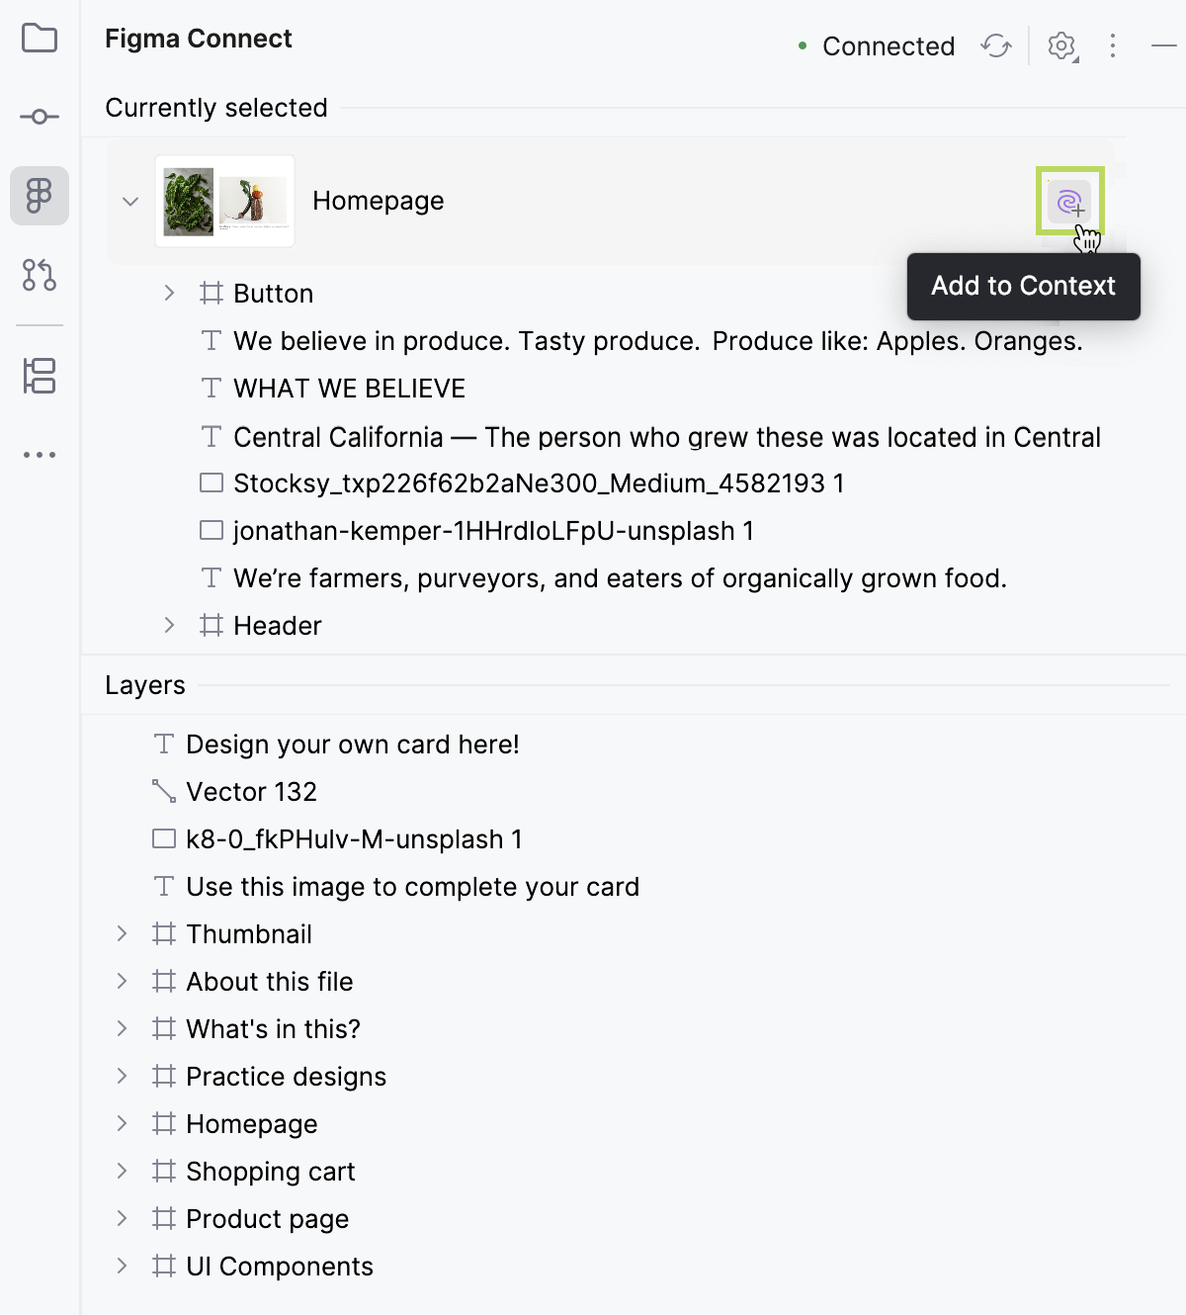Screen dimensions: 1186x1315
Task: Select the Figma Connect sidebar icon
Action: (x=40, y=196)
